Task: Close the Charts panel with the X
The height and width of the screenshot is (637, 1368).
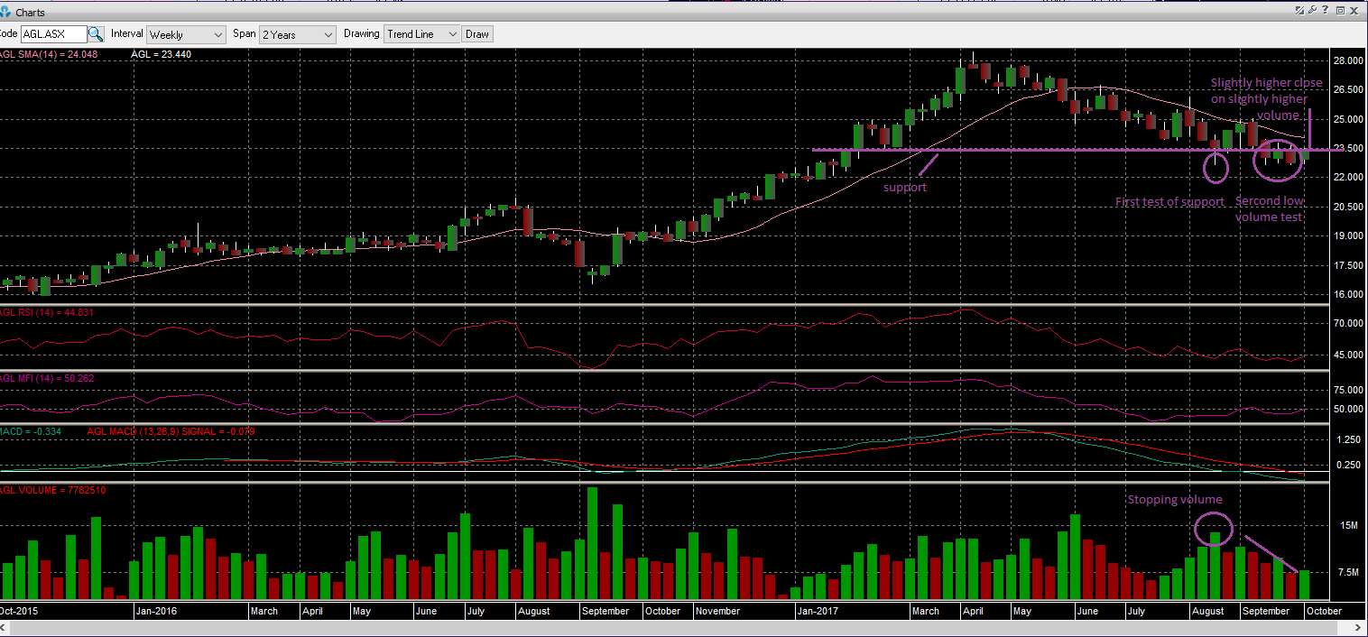Action: click(1354, 11)
